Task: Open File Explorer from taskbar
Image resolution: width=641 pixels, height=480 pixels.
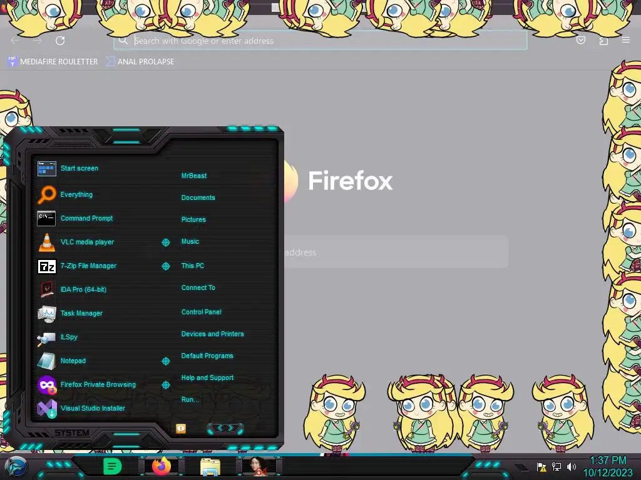Action: coord(210,467)
